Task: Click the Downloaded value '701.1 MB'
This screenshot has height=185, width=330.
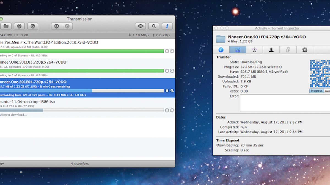Action: click(248, 77)
